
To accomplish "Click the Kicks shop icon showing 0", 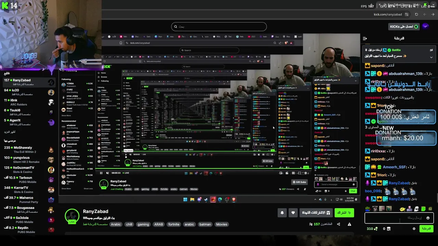I will click(389, 229).
